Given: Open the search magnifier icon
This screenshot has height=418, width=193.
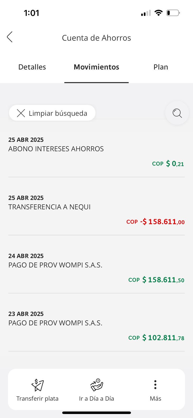Looking at the screenshot, I should tap(177, 113).
